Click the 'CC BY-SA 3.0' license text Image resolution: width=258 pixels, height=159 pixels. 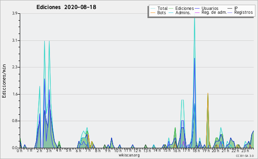[x=245, y=156]
